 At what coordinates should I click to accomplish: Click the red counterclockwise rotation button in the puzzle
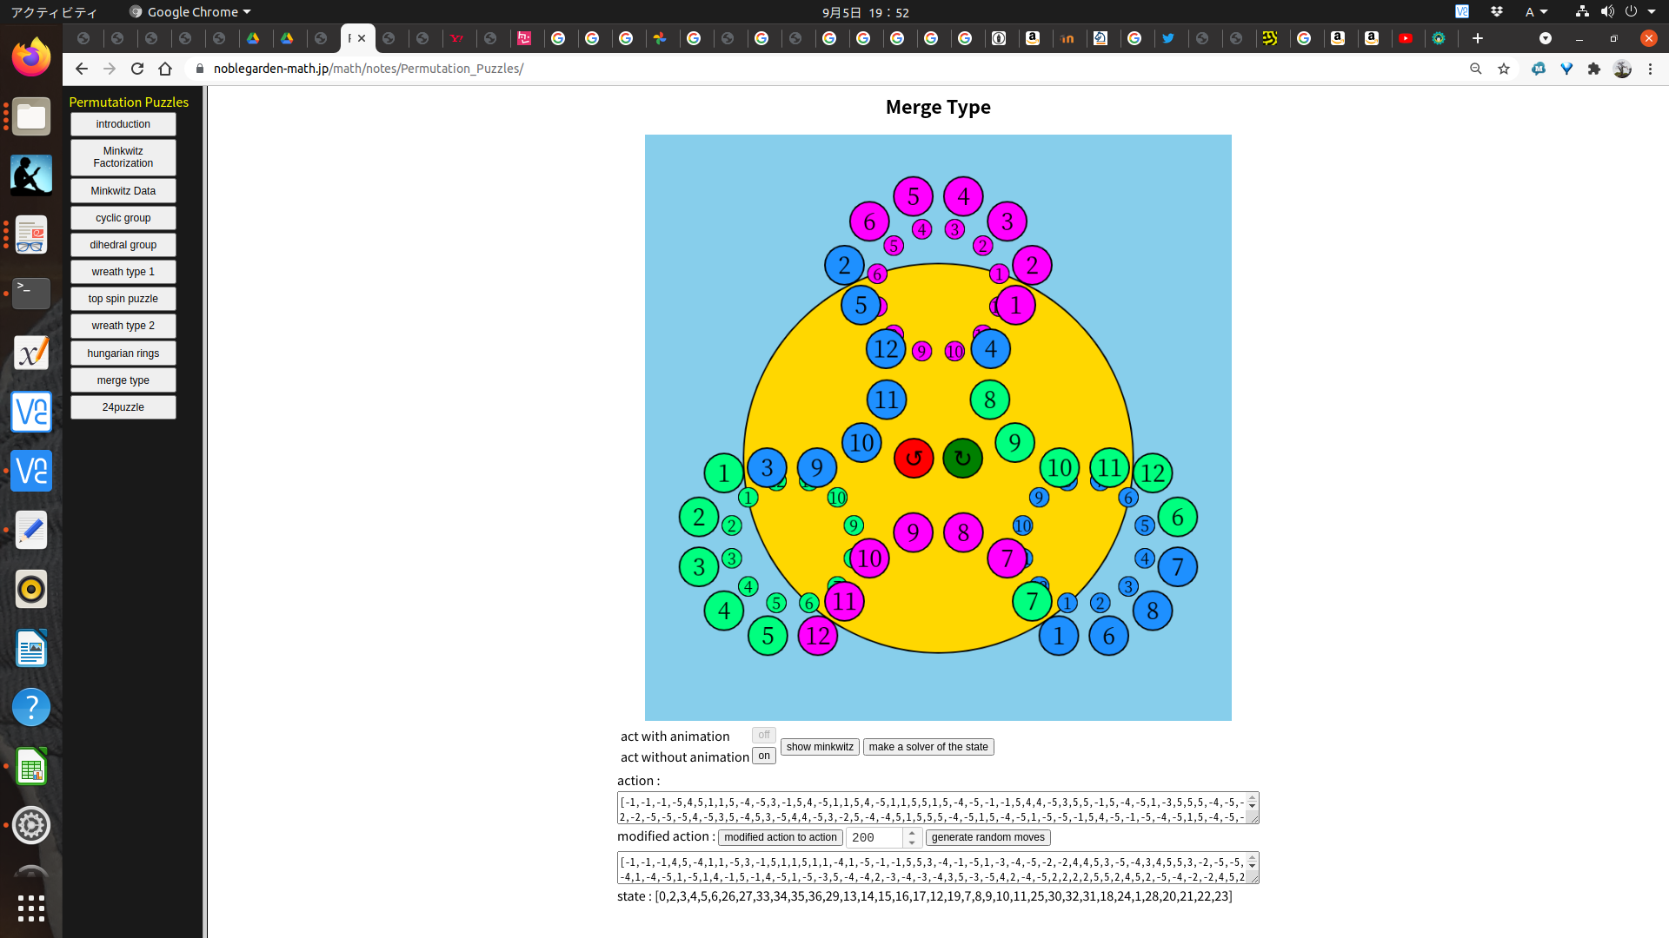pos(914,459)
